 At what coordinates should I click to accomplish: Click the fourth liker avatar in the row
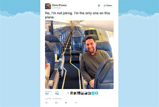coord(79,93)
